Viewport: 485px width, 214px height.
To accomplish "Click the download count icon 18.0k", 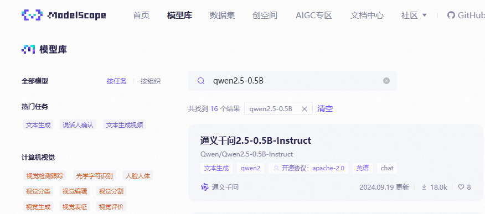I will [424, 187].
